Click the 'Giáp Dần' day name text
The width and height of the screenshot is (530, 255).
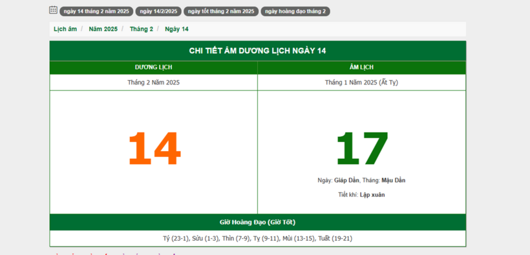[346, 180]
